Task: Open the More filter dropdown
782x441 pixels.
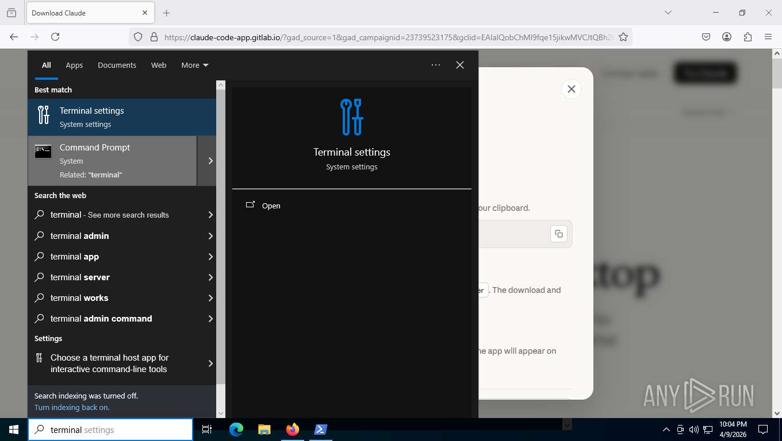Action: tap(195, 65)
